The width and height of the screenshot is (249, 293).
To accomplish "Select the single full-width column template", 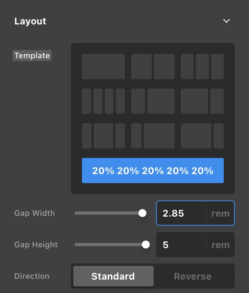I will pos(103,67).
